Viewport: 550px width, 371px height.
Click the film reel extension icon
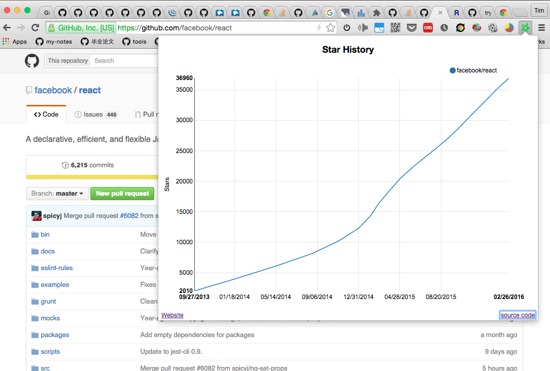click(493, 28)
